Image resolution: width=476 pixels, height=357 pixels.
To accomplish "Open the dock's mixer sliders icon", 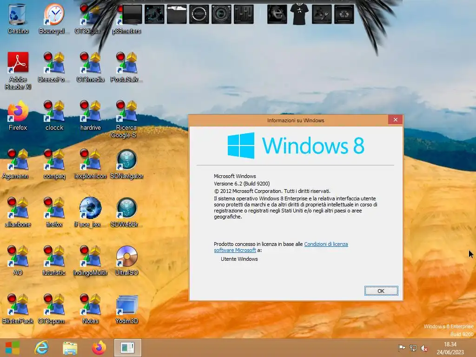I will pos(244,14).
